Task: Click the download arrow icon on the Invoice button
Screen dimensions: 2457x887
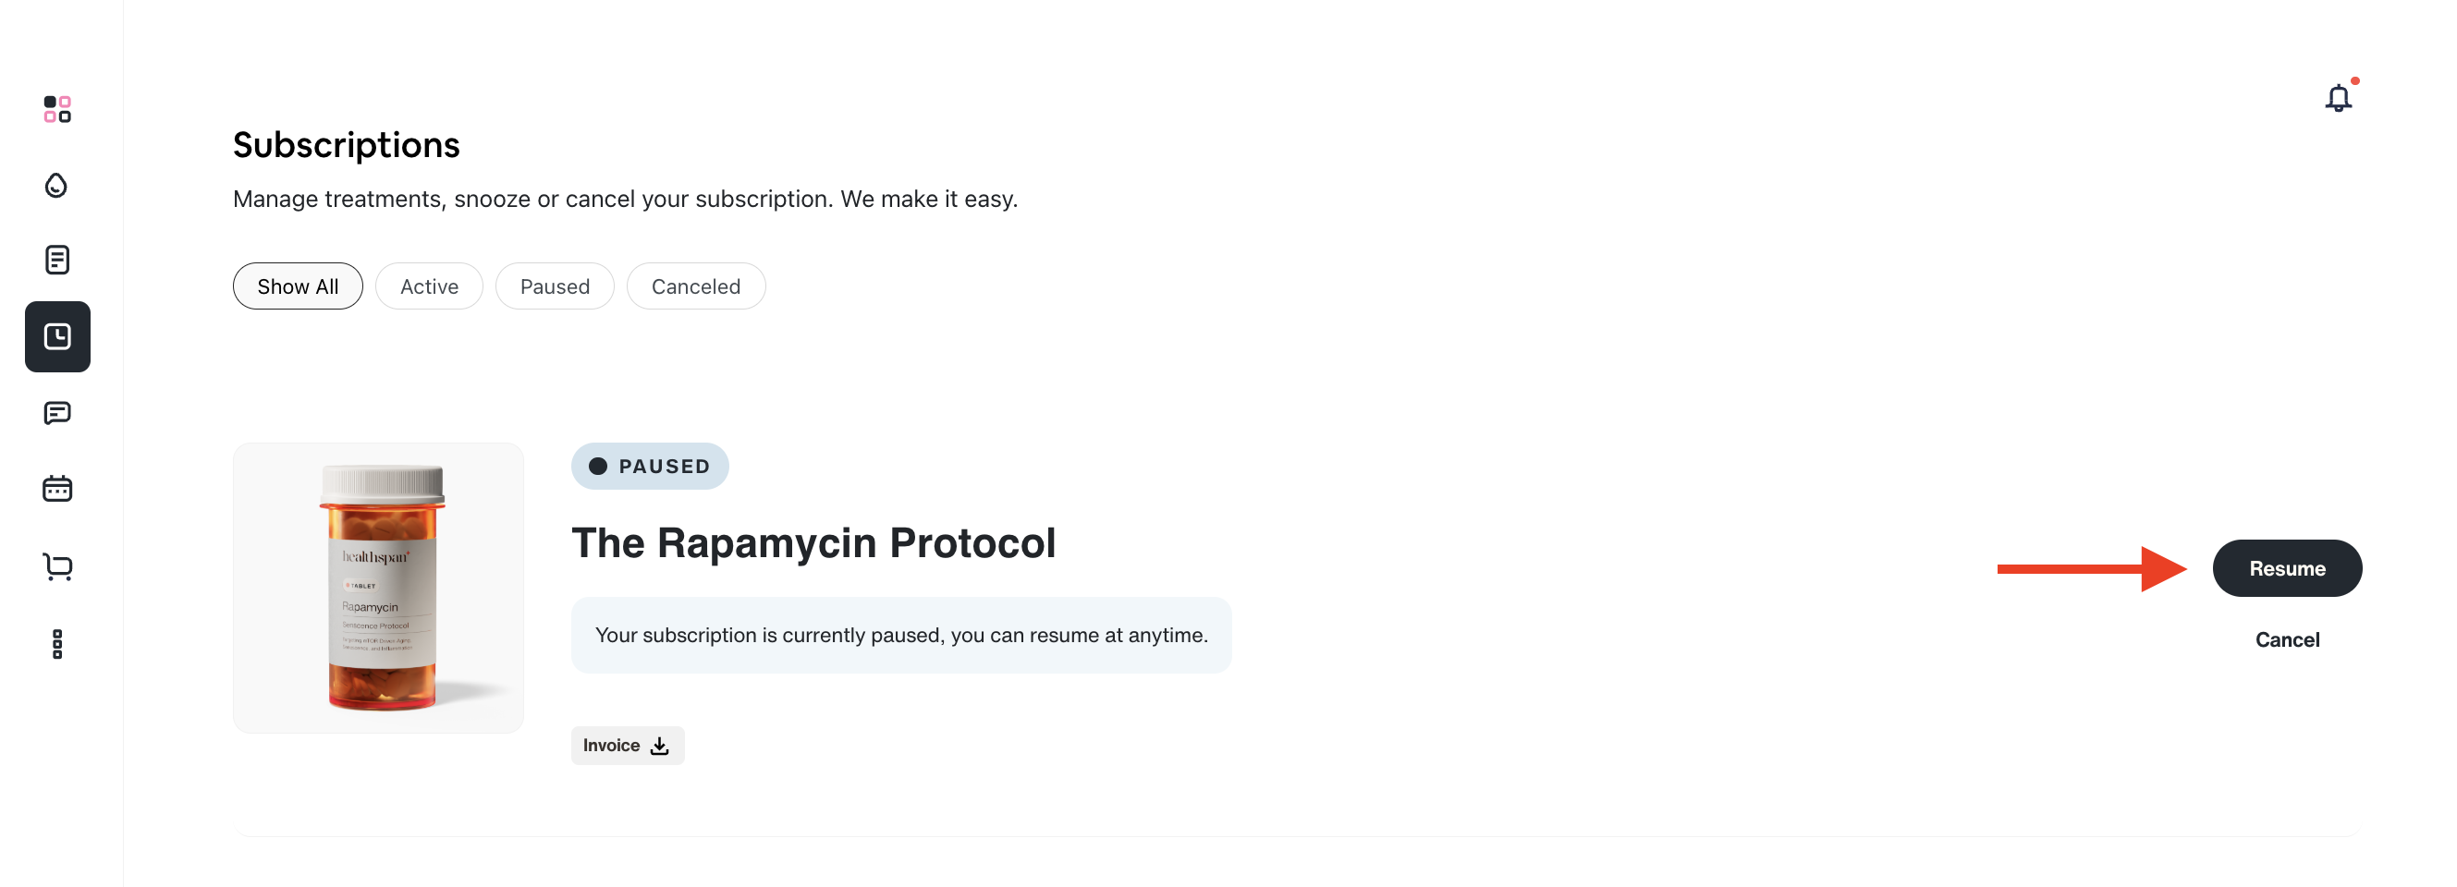Action: [659, 746]
